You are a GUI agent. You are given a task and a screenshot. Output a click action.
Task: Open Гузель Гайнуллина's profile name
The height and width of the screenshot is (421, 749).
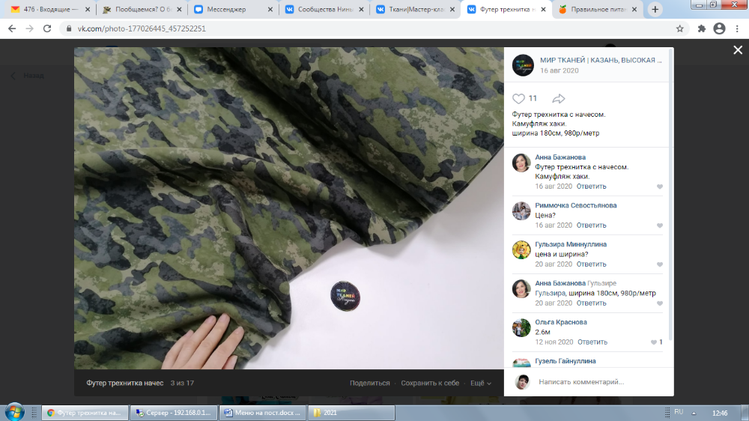click(x=565, y=361)
